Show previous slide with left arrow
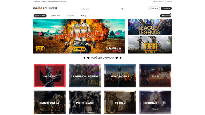Screen dimensions: 205x115 (x=40, y=34)
